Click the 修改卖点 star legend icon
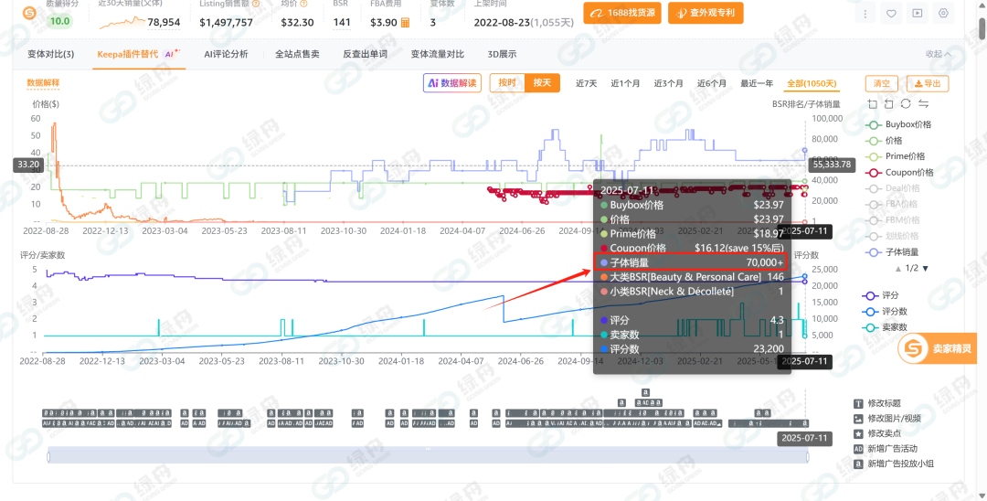Viewport: 987px width, 501px height. pyautogui.click(x=858, y=433)
